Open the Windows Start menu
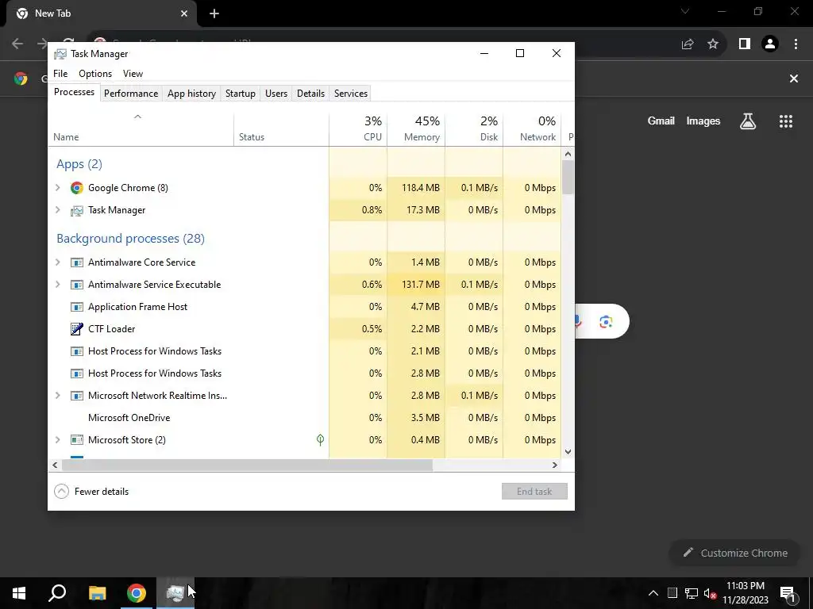The width and height of the screenshot is (813, 609). point(19,593)
